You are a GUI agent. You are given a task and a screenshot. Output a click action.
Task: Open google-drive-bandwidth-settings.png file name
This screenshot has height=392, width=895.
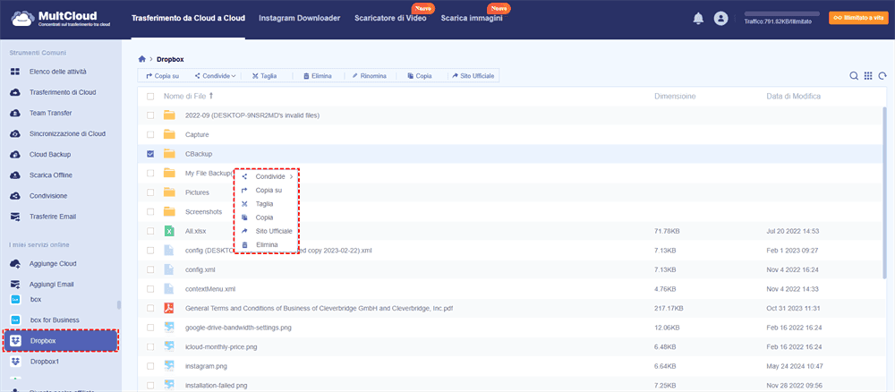coord(237,328)
